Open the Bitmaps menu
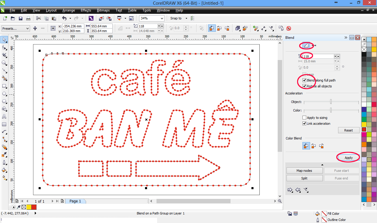The width and height of the screenshot is (377, 223). pyautogui.click(x=103, y=10)
